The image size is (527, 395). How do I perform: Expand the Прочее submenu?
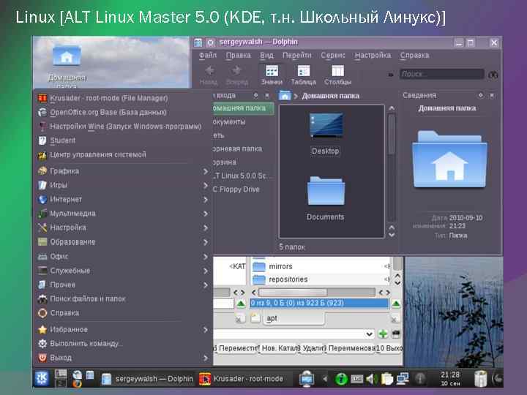tap(123, 285)
